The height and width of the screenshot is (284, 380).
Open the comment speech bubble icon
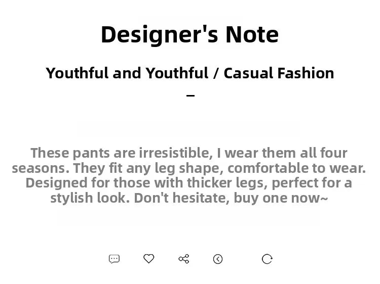click(x=114, y=259)
